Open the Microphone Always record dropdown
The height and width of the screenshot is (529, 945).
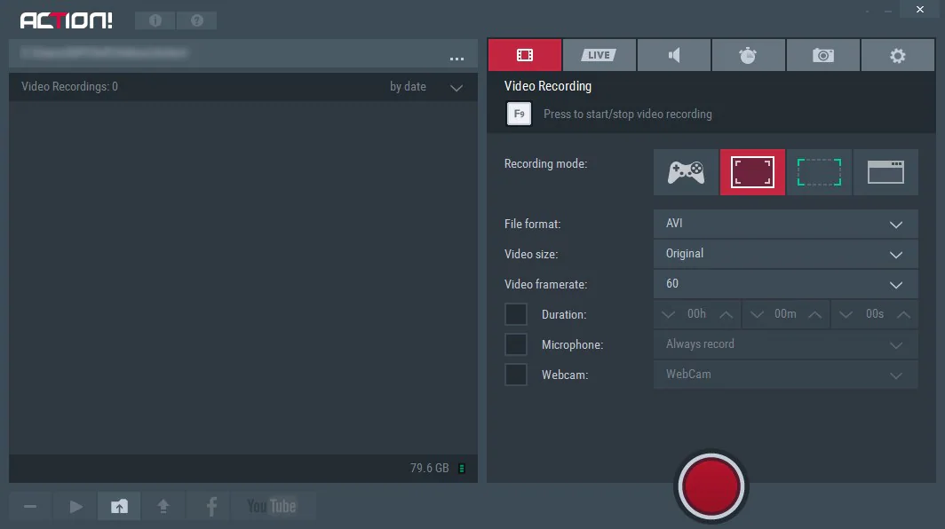[786, 344]
